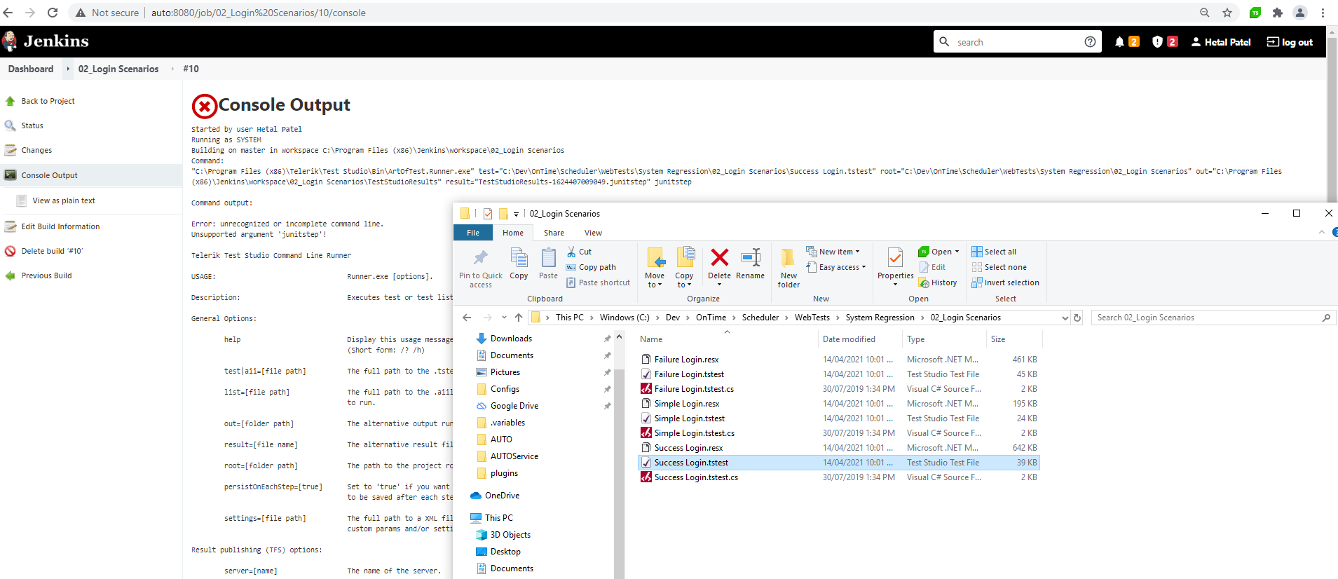Open View as plain text link
Image resolution: width=1338 pixels, height=579 pixels.
(x=63, y=200)
